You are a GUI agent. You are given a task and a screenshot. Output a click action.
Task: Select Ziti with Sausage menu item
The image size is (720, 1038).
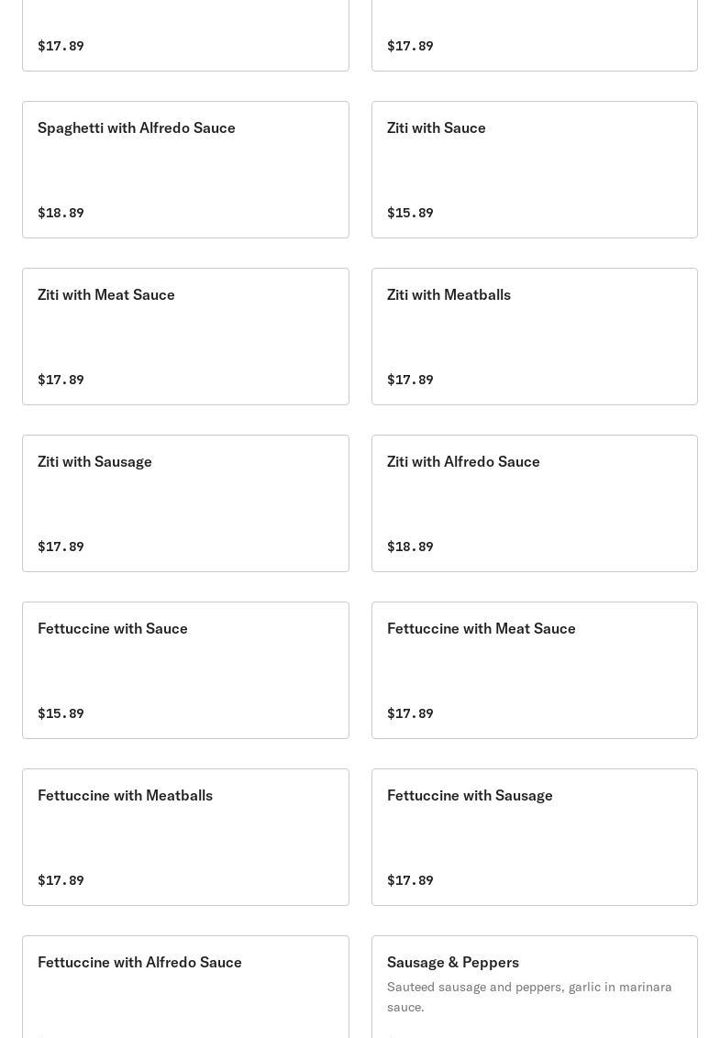click(185, 502)
